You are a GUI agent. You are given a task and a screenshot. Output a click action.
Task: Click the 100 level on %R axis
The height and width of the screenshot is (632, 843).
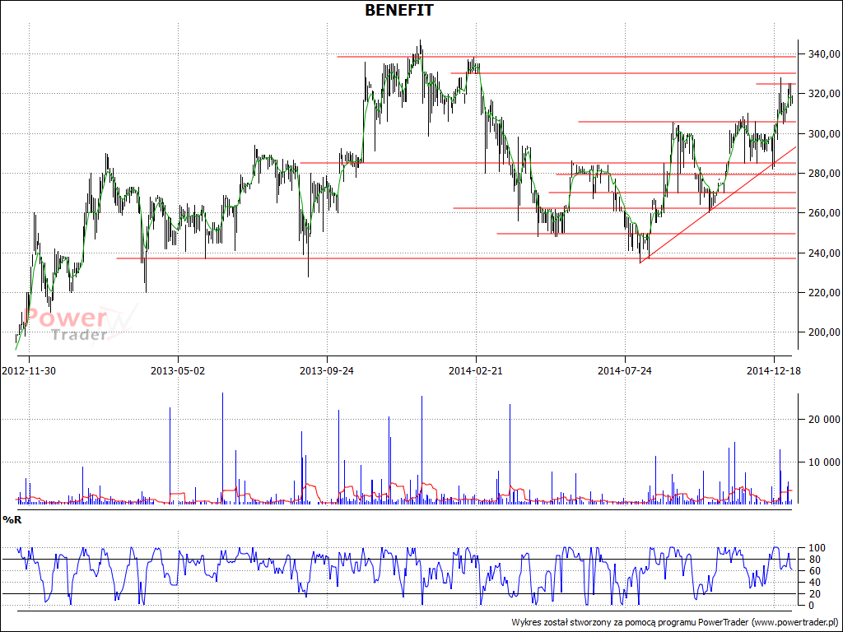click(x=816, y=548)
